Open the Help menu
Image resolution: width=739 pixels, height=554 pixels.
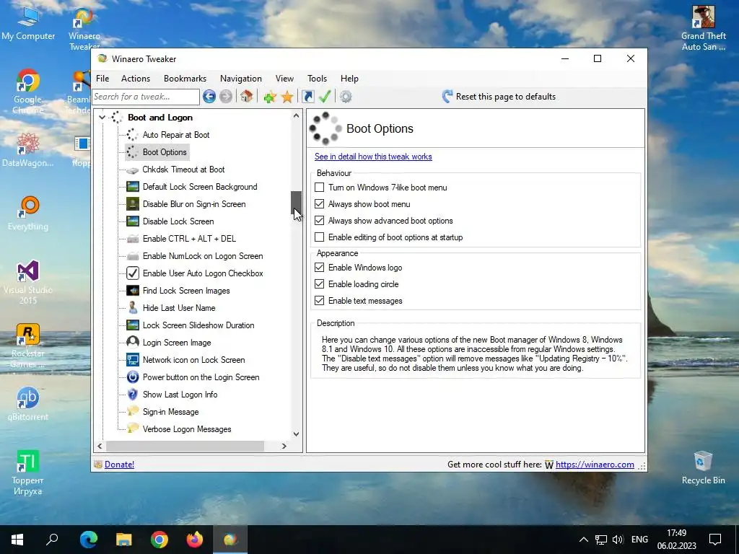pyautogui.click(x=350, y=79)
